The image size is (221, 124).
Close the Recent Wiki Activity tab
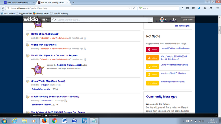pos(68,2)
